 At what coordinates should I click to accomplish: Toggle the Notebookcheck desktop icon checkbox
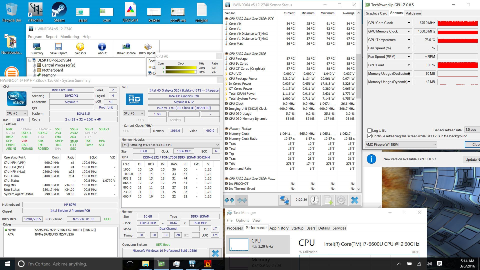(6, 36)
